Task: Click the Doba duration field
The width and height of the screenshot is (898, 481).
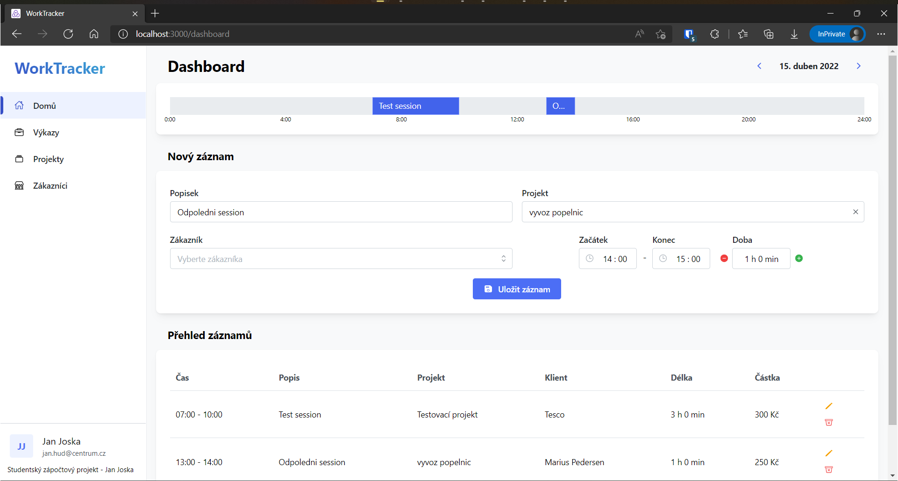Action: [x=761, y=259]
